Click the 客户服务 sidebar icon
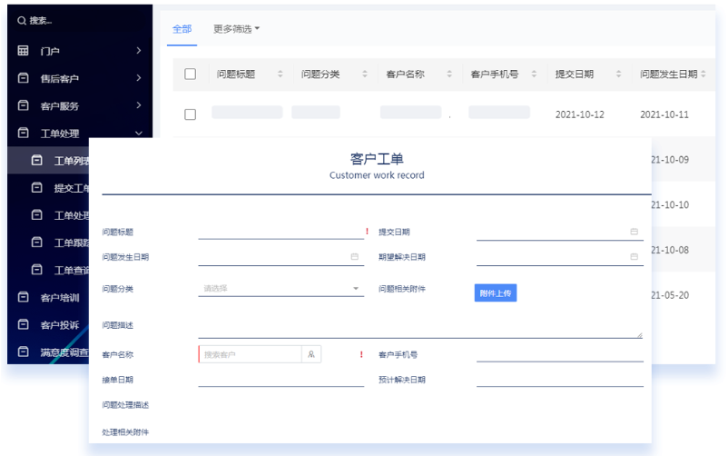728x456 pixels. tap(23, 105)
